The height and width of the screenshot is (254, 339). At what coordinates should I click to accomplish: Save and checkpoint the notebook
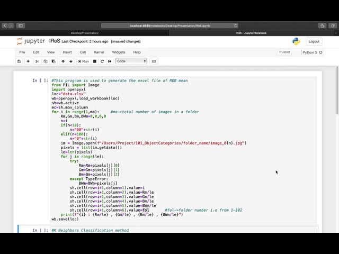[x=19, y=61]
